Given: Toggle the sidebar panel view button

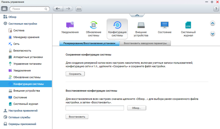Looking at the screenshot, I should pos(4,9).
